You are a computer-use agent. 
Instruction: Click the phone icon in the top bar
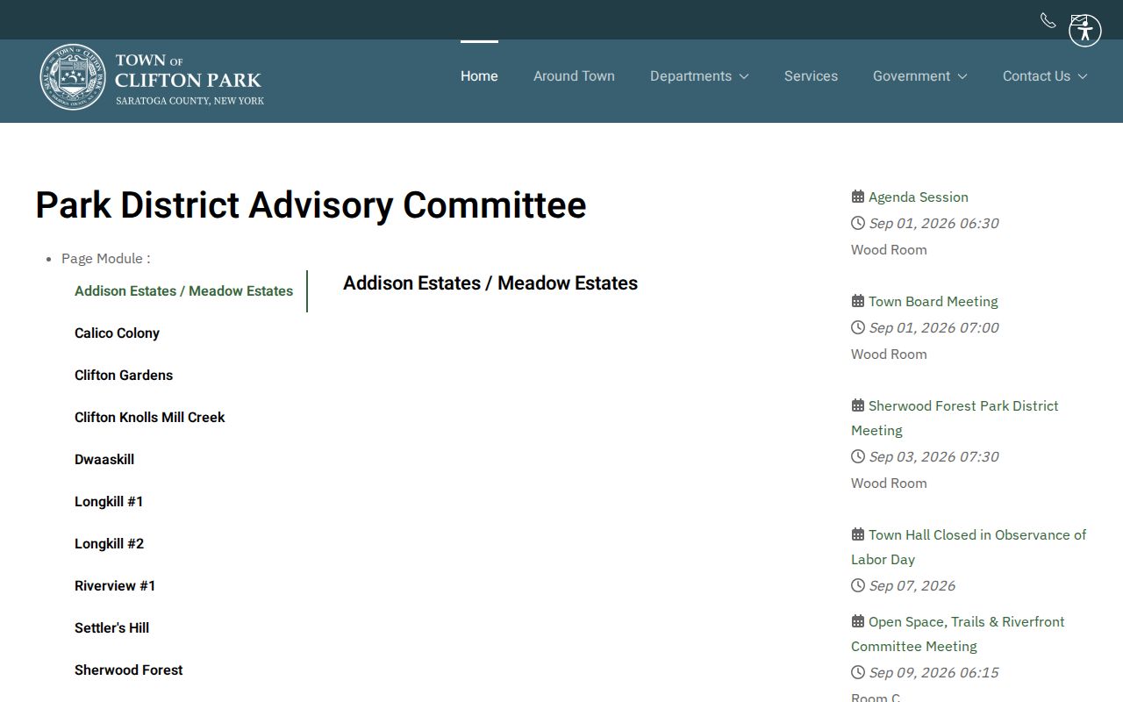click(1048, 20)
